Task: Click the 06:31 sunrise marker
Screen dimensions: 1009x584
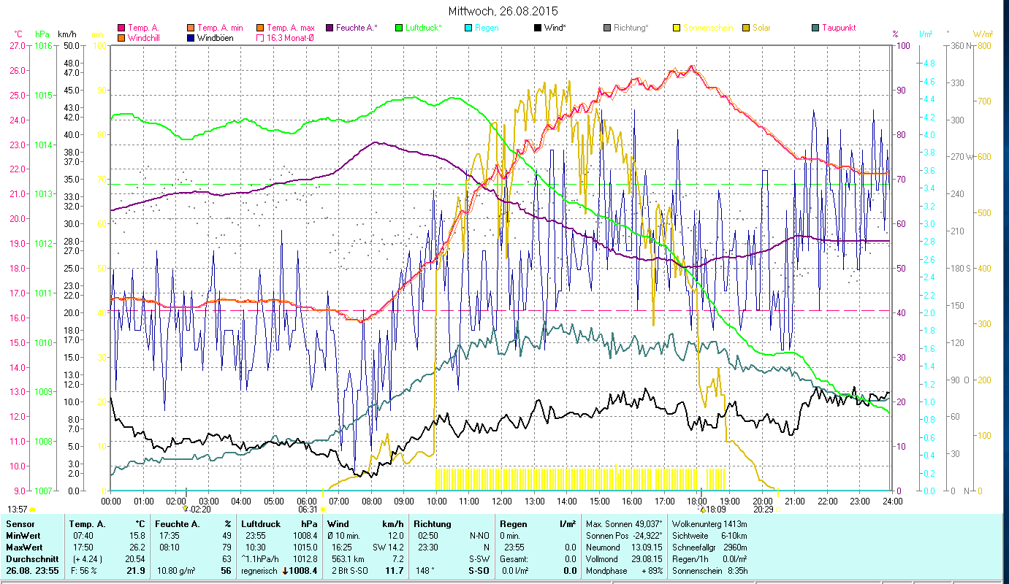Action: point(309,510)
